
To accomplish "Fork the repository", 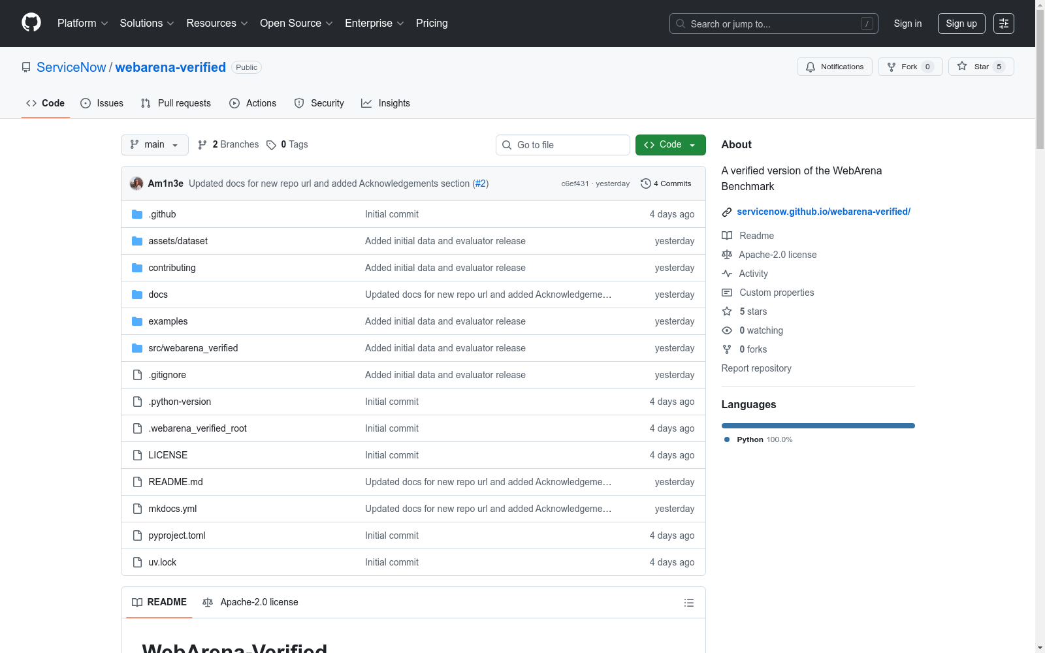I will coord(910,67).
